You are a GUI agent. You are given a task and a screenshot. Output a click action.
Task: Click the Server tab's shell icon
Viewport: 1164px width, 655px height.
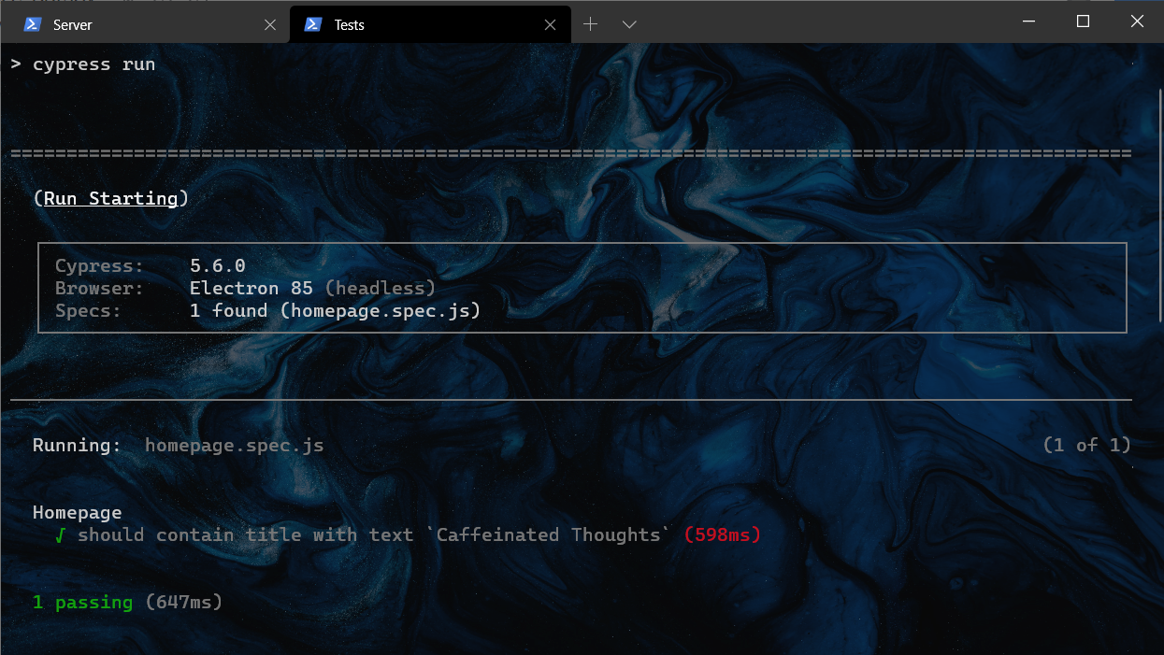click(x=31, y=24)
